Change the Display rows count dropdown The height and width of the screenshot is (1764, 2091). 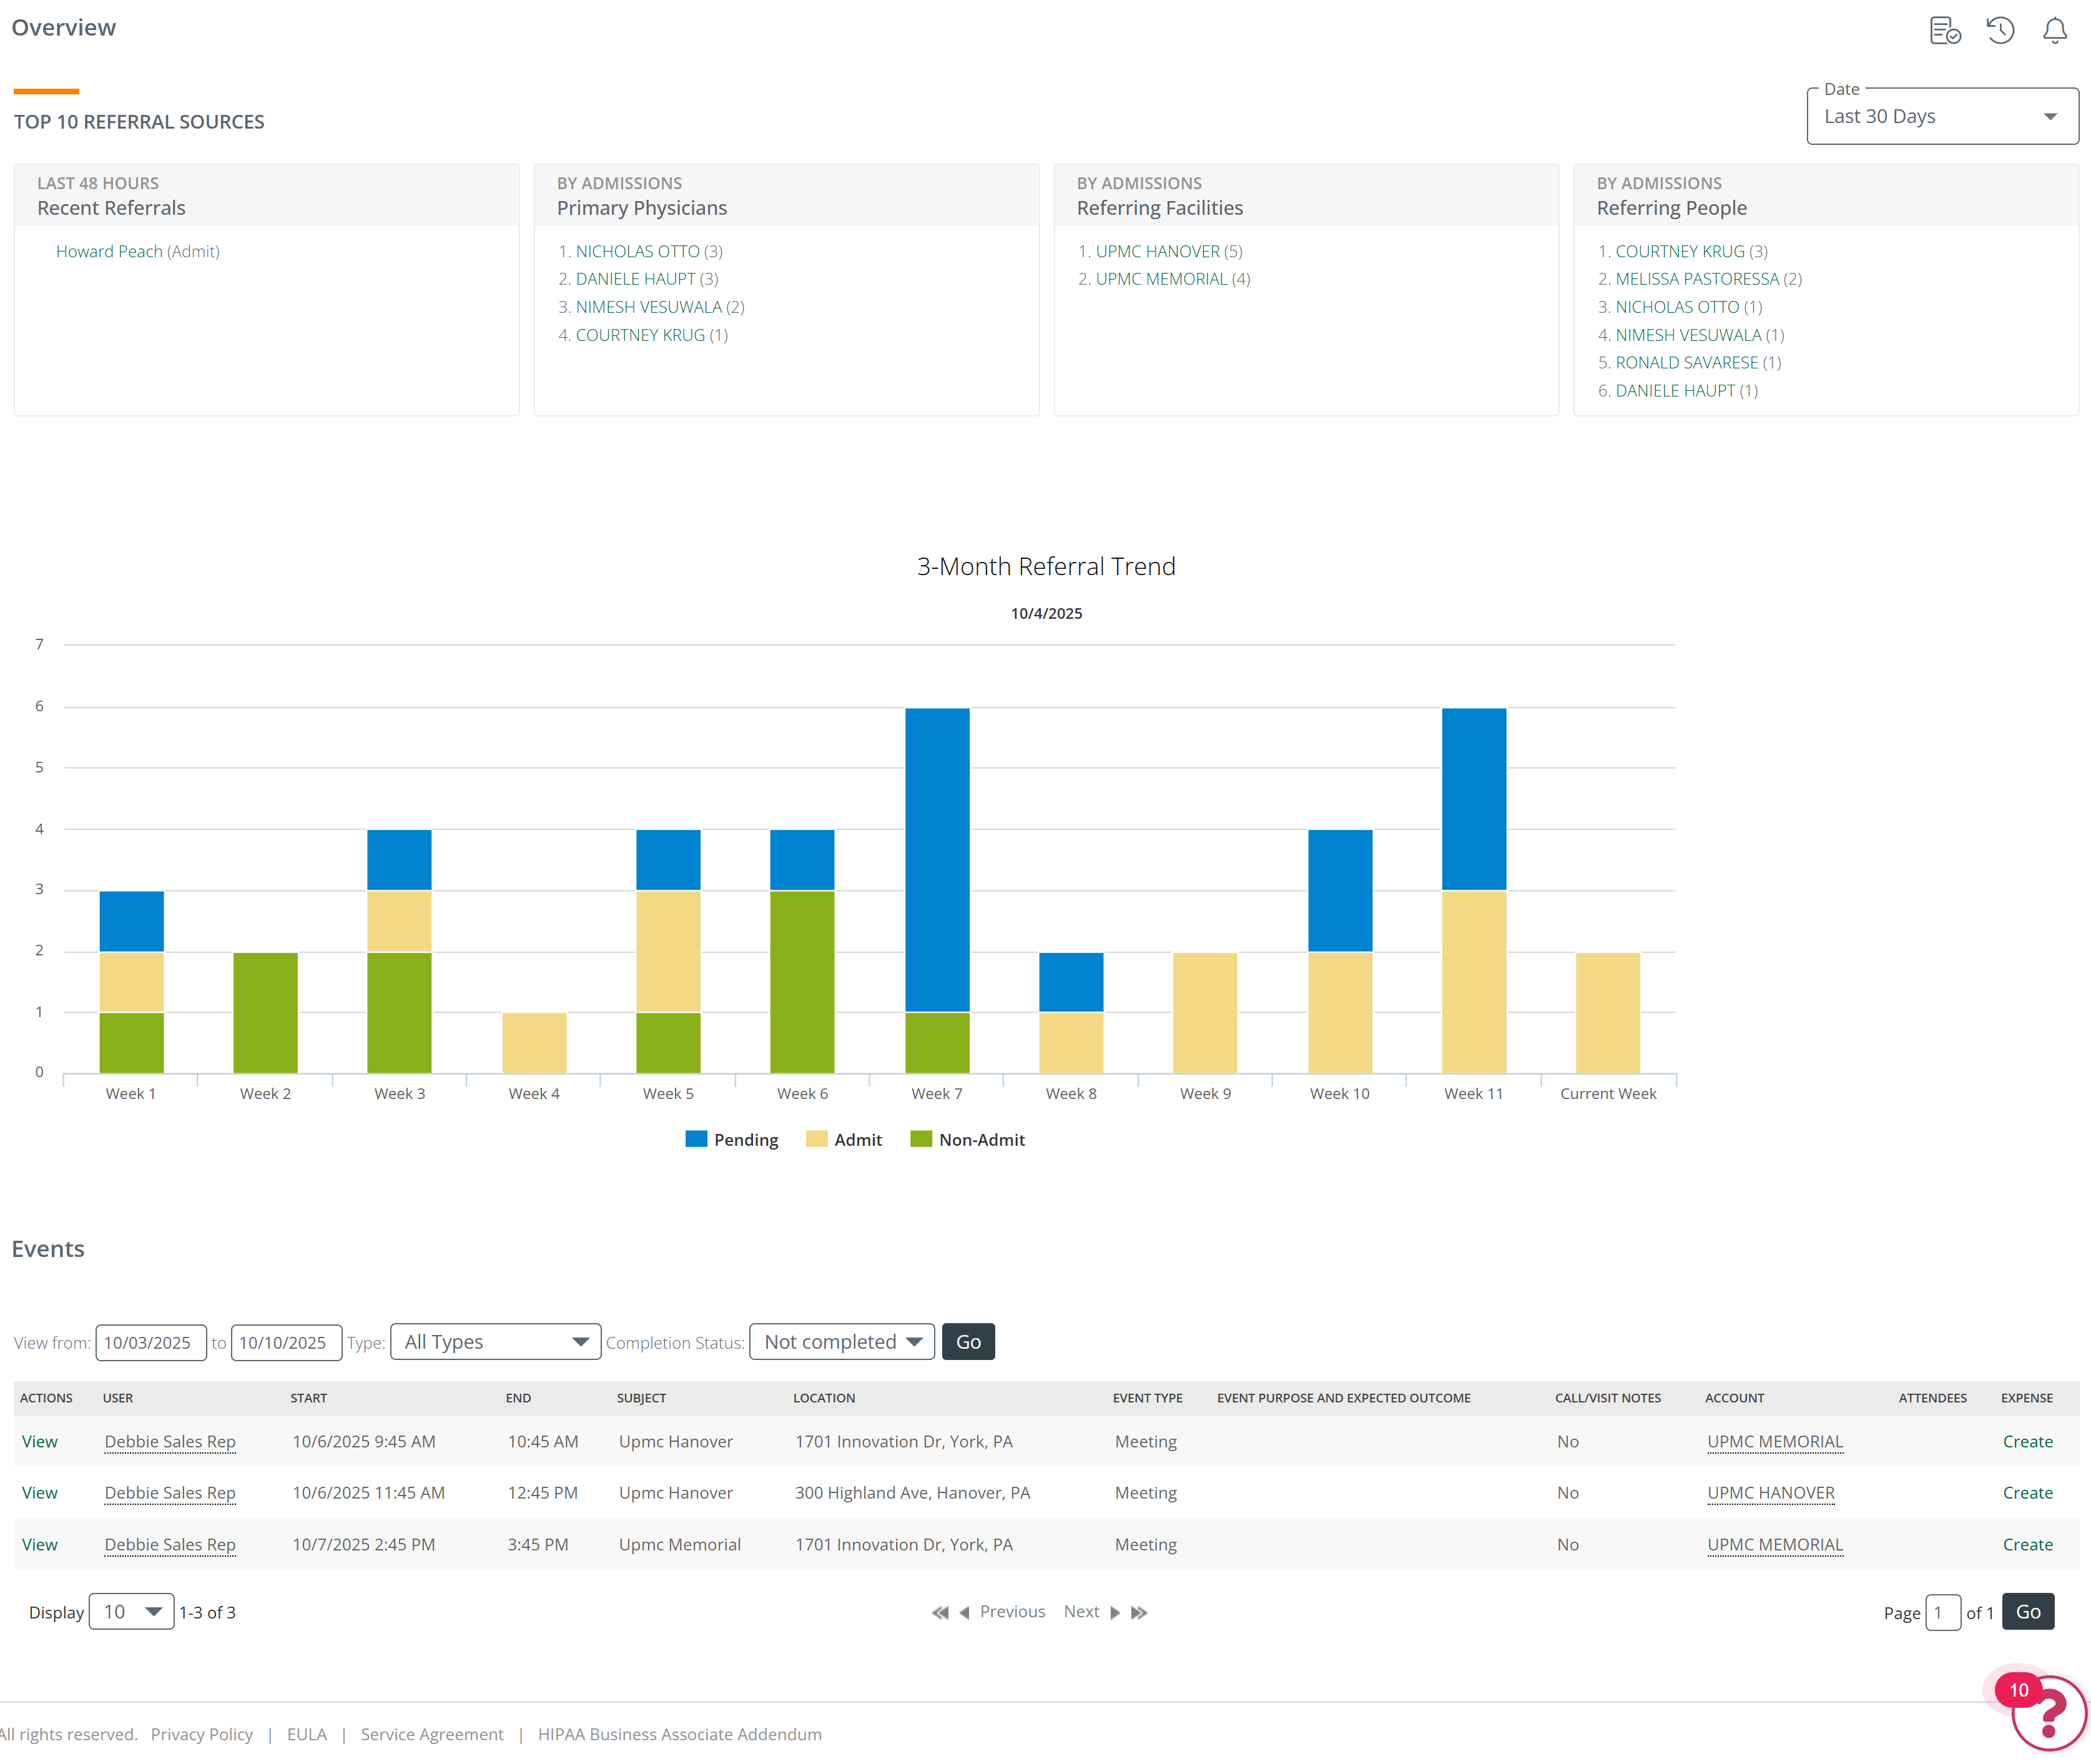tap(132, 1612)
